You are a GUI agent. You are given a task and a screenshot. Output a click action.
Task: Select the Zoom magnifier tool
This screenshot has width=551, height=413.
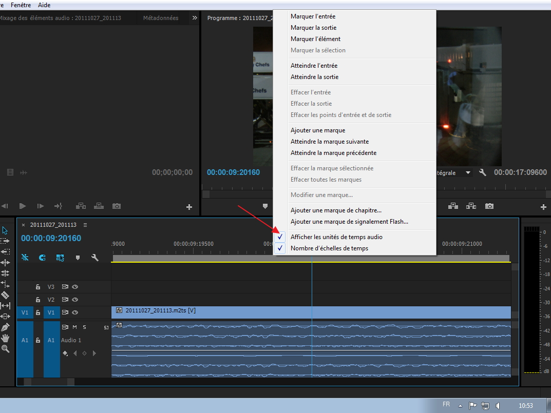5,349
